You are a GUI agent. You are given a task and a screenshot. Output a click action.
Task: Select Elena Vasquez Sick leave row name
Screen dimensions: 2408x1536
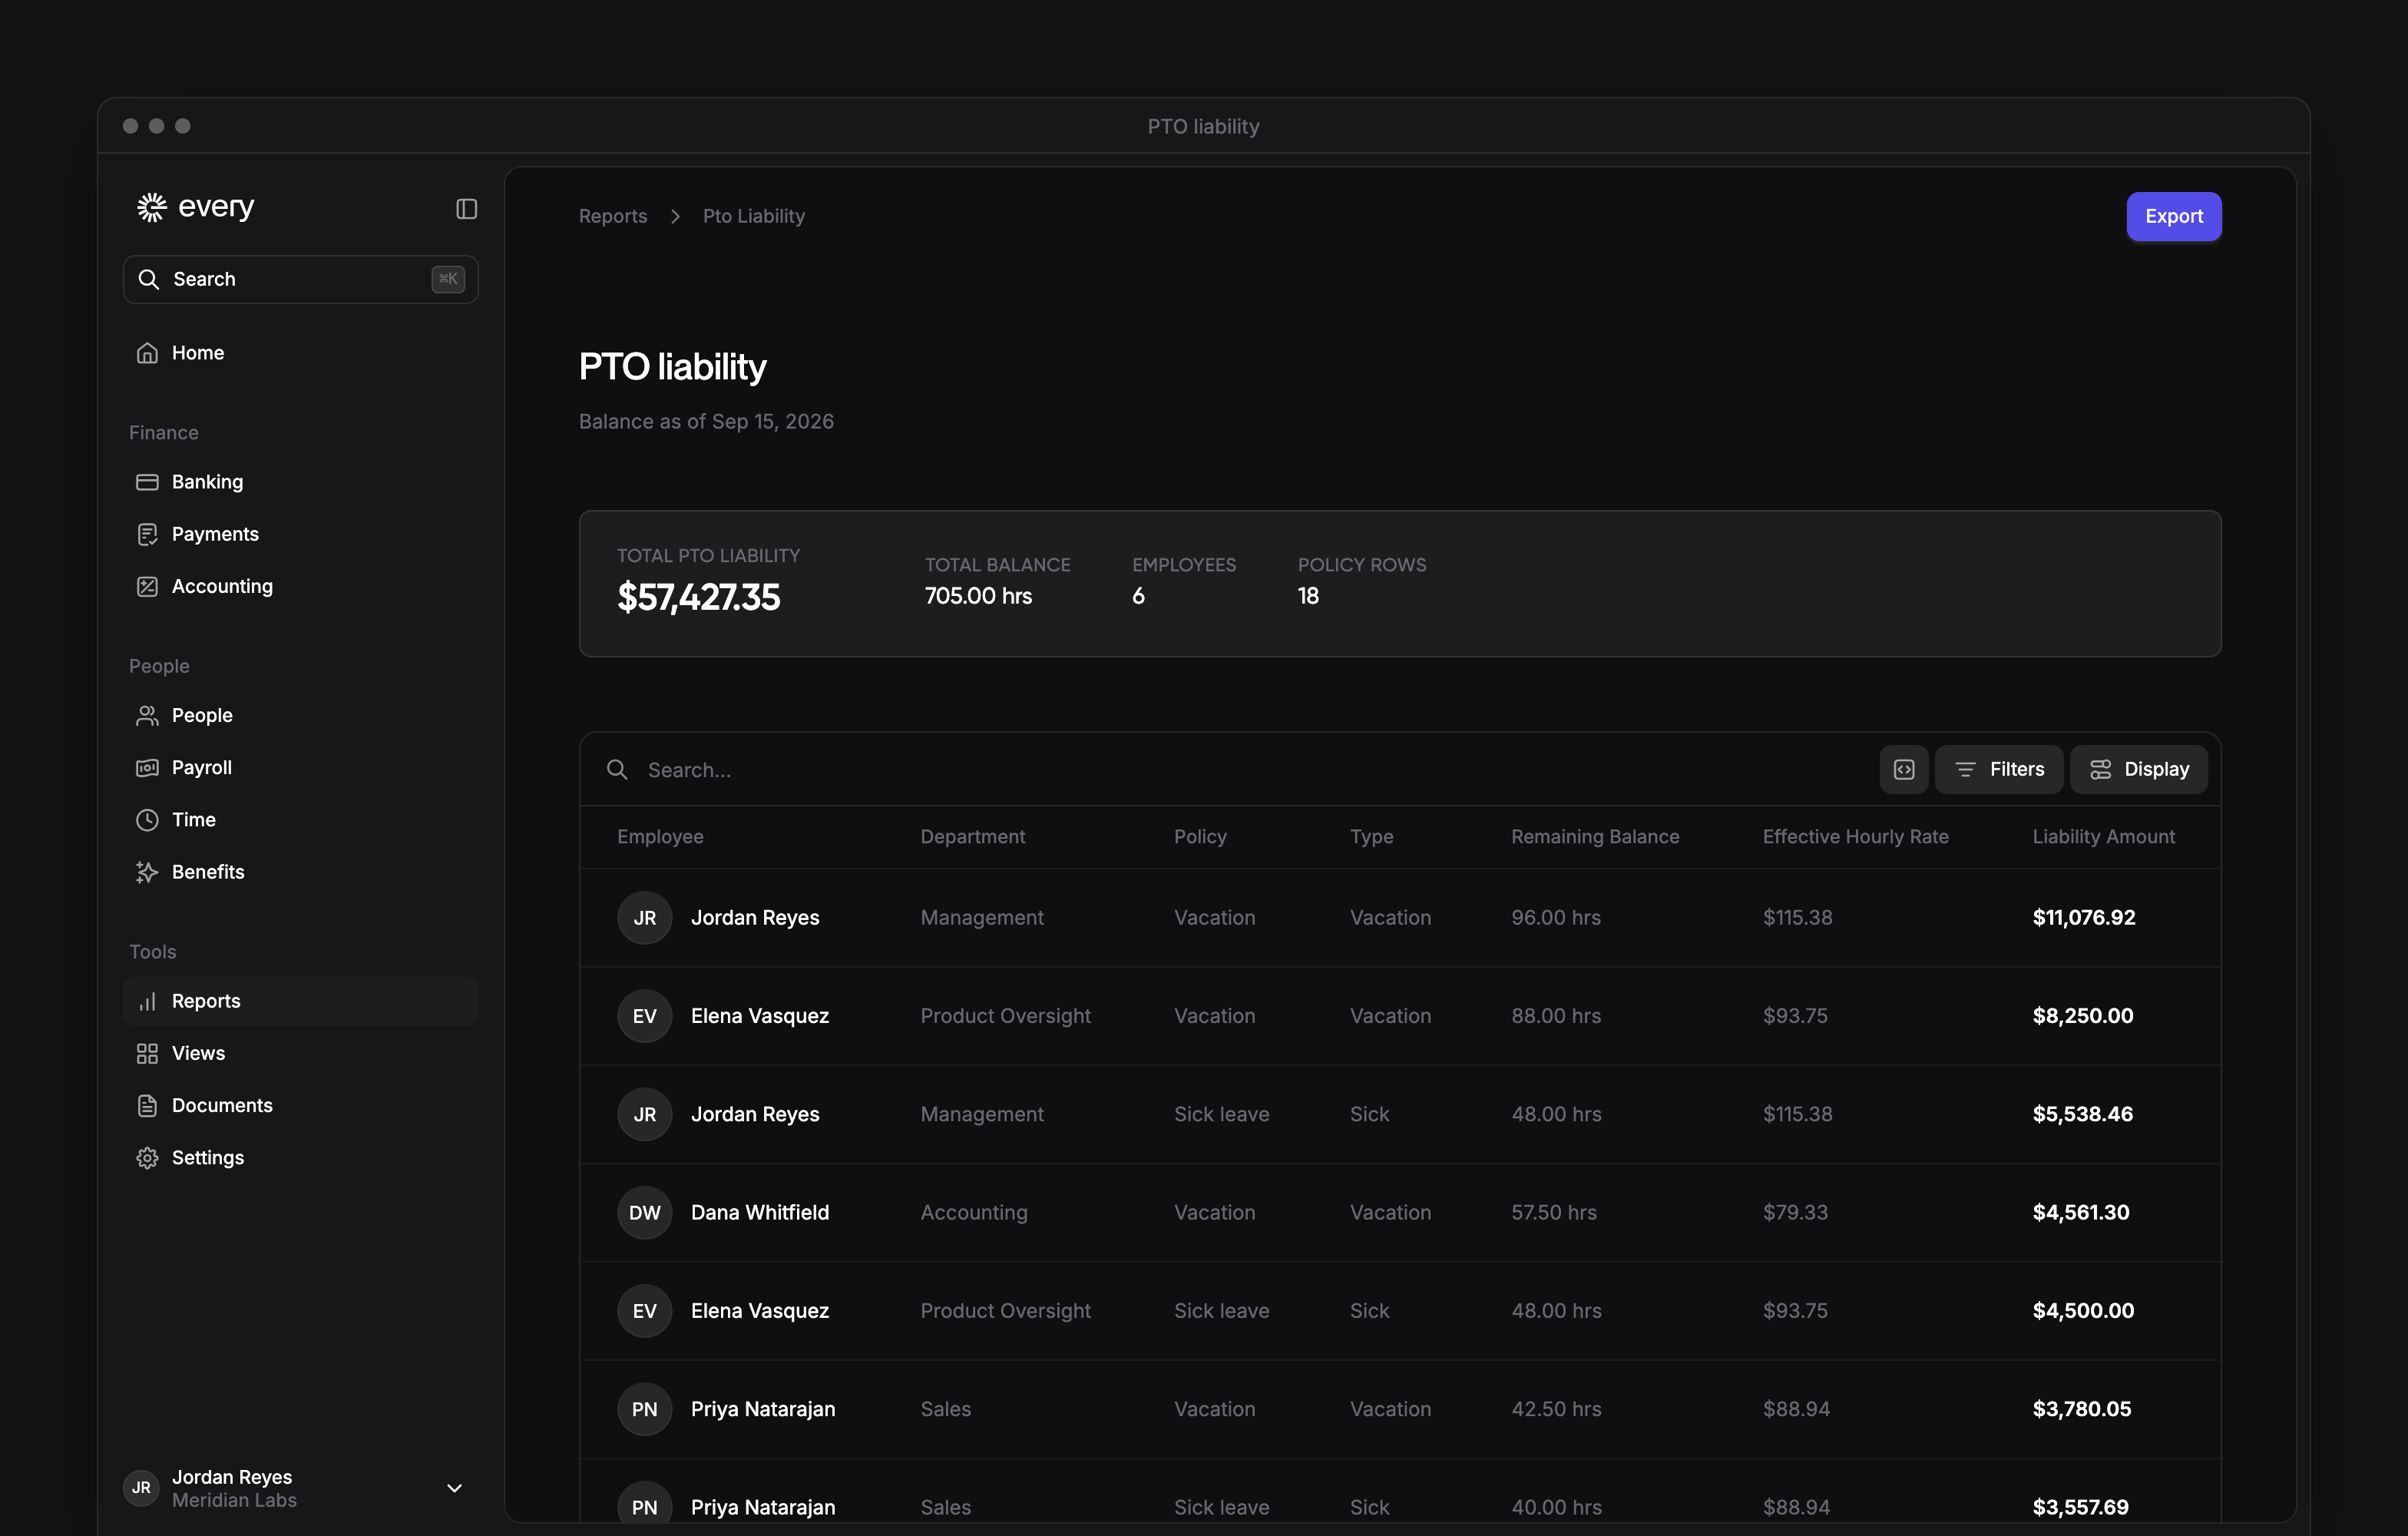coord(759,1310)
